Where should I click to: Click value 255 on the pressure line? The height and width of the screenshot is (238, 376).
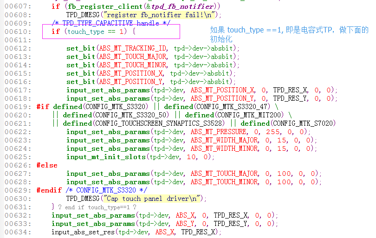pos(272,132)
